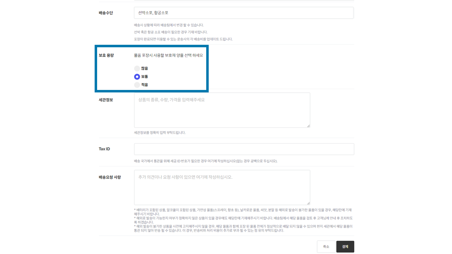
Task: Click the '세관정보' field label
Action: pyautogui.click(x=106, y=100)
